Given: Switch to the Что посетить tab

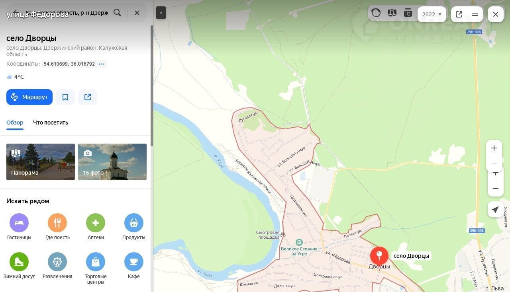Looking at the screenshot, I should 51,123.
